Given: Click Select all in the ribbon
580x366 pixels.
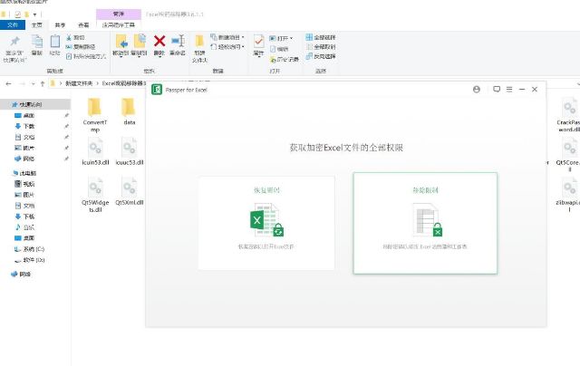Looking at the screenshot, I should pyautogui.click(x=321, y=37).
